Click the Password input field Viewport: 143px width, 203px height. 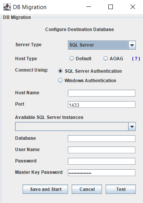[x=101, y=161]
